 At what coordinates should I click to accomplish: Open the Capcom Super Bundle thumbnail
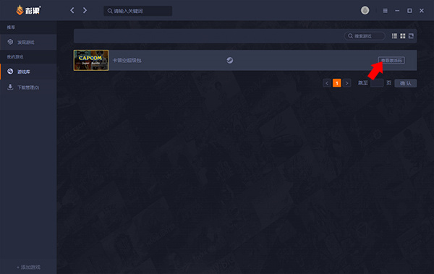[x=91, y=60]
